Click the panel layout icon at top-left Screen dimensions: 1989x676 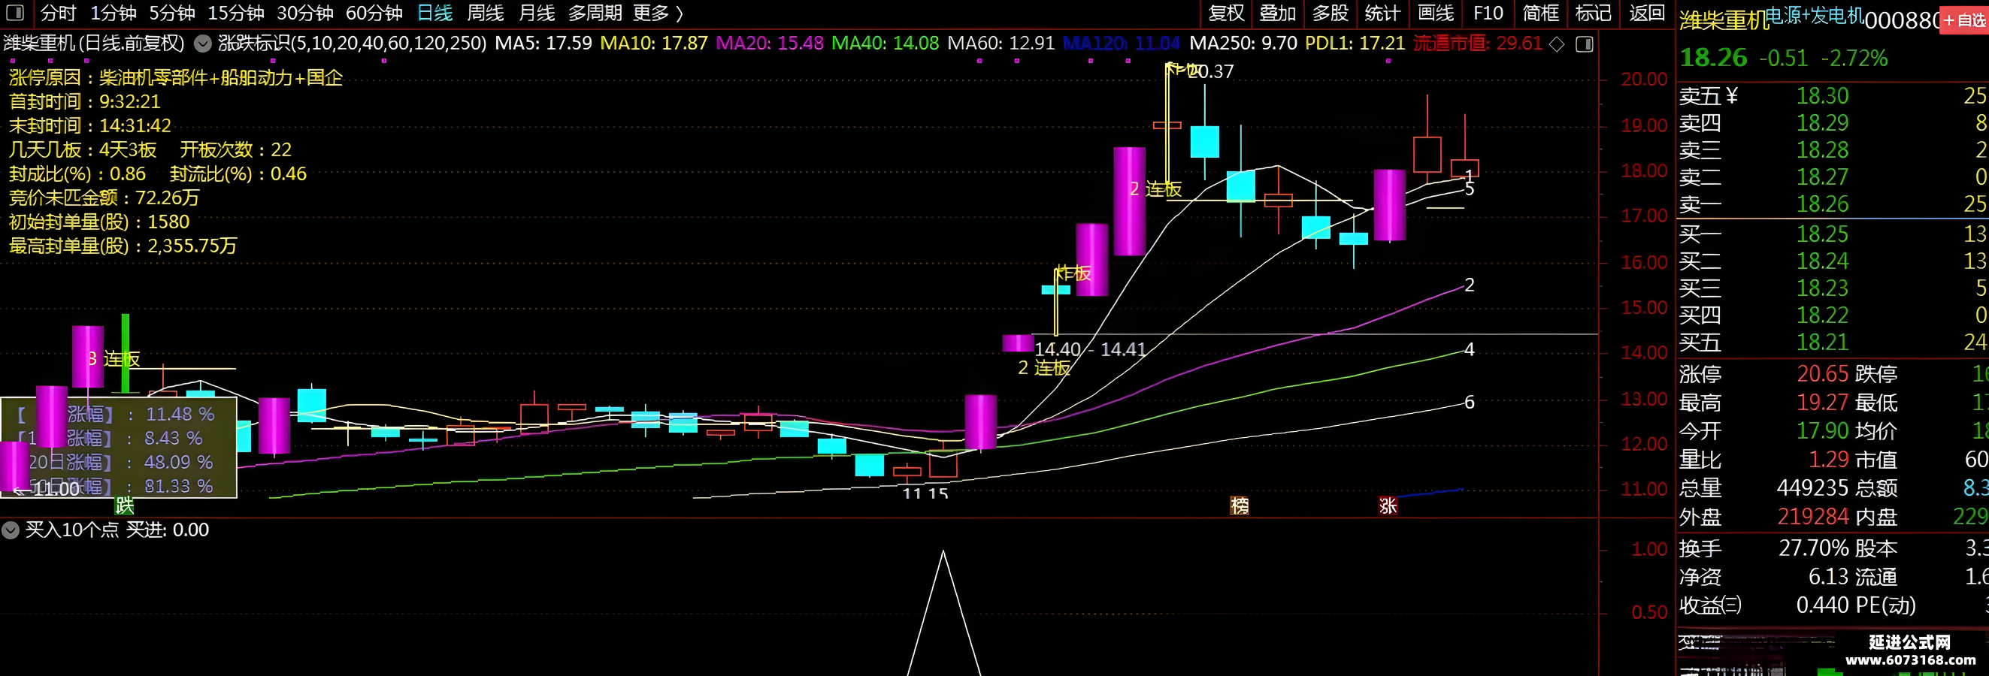[15, 12]
